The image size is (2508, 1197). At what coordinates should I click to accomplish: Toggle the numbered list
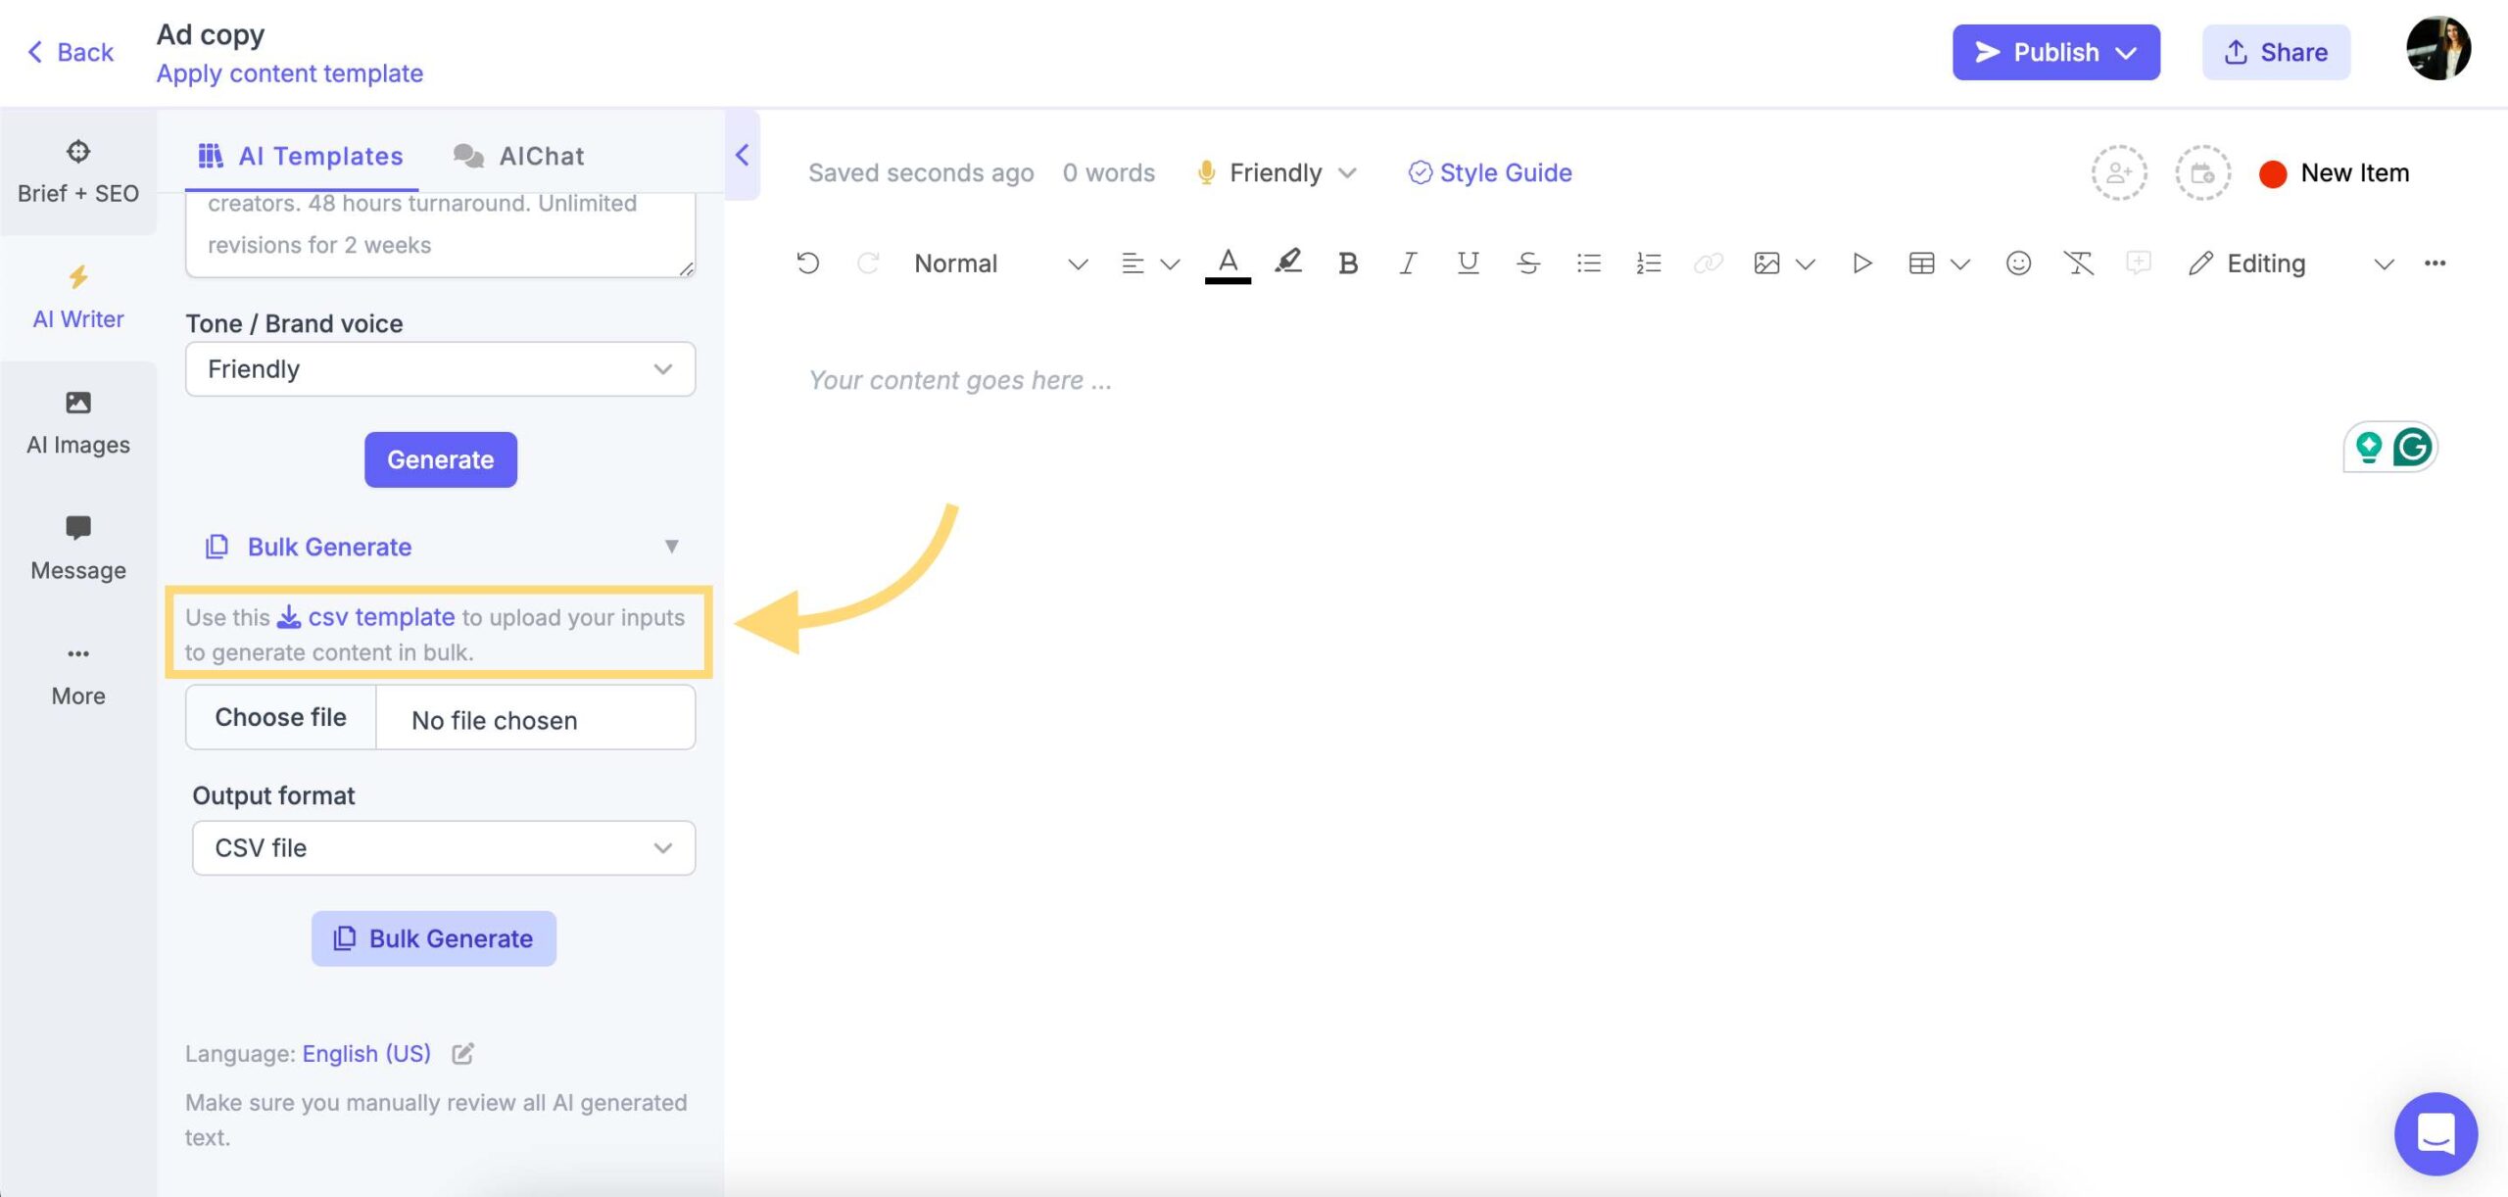pos(1648,263)
